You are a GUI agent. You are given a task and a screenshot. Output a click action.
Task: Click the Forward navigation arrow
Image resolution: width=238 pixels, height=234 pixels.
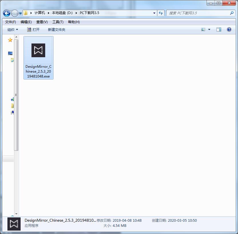point(15,13)
